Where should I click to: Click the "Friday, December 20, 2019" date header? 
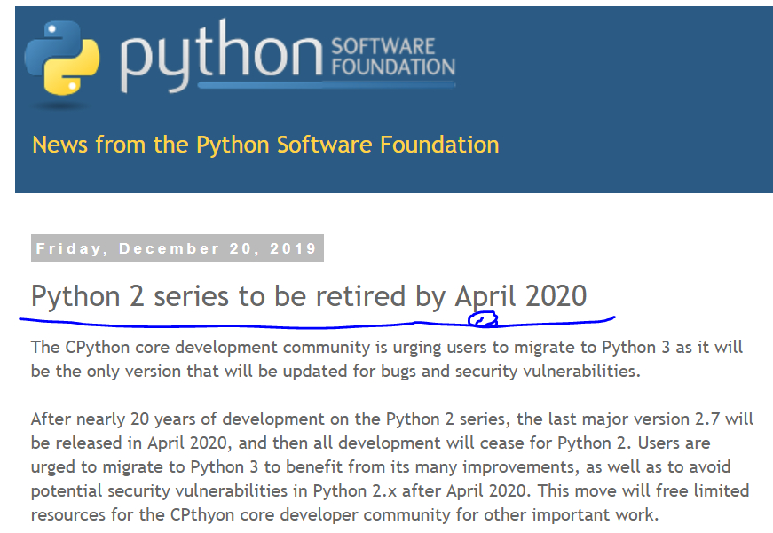[177, 248]
